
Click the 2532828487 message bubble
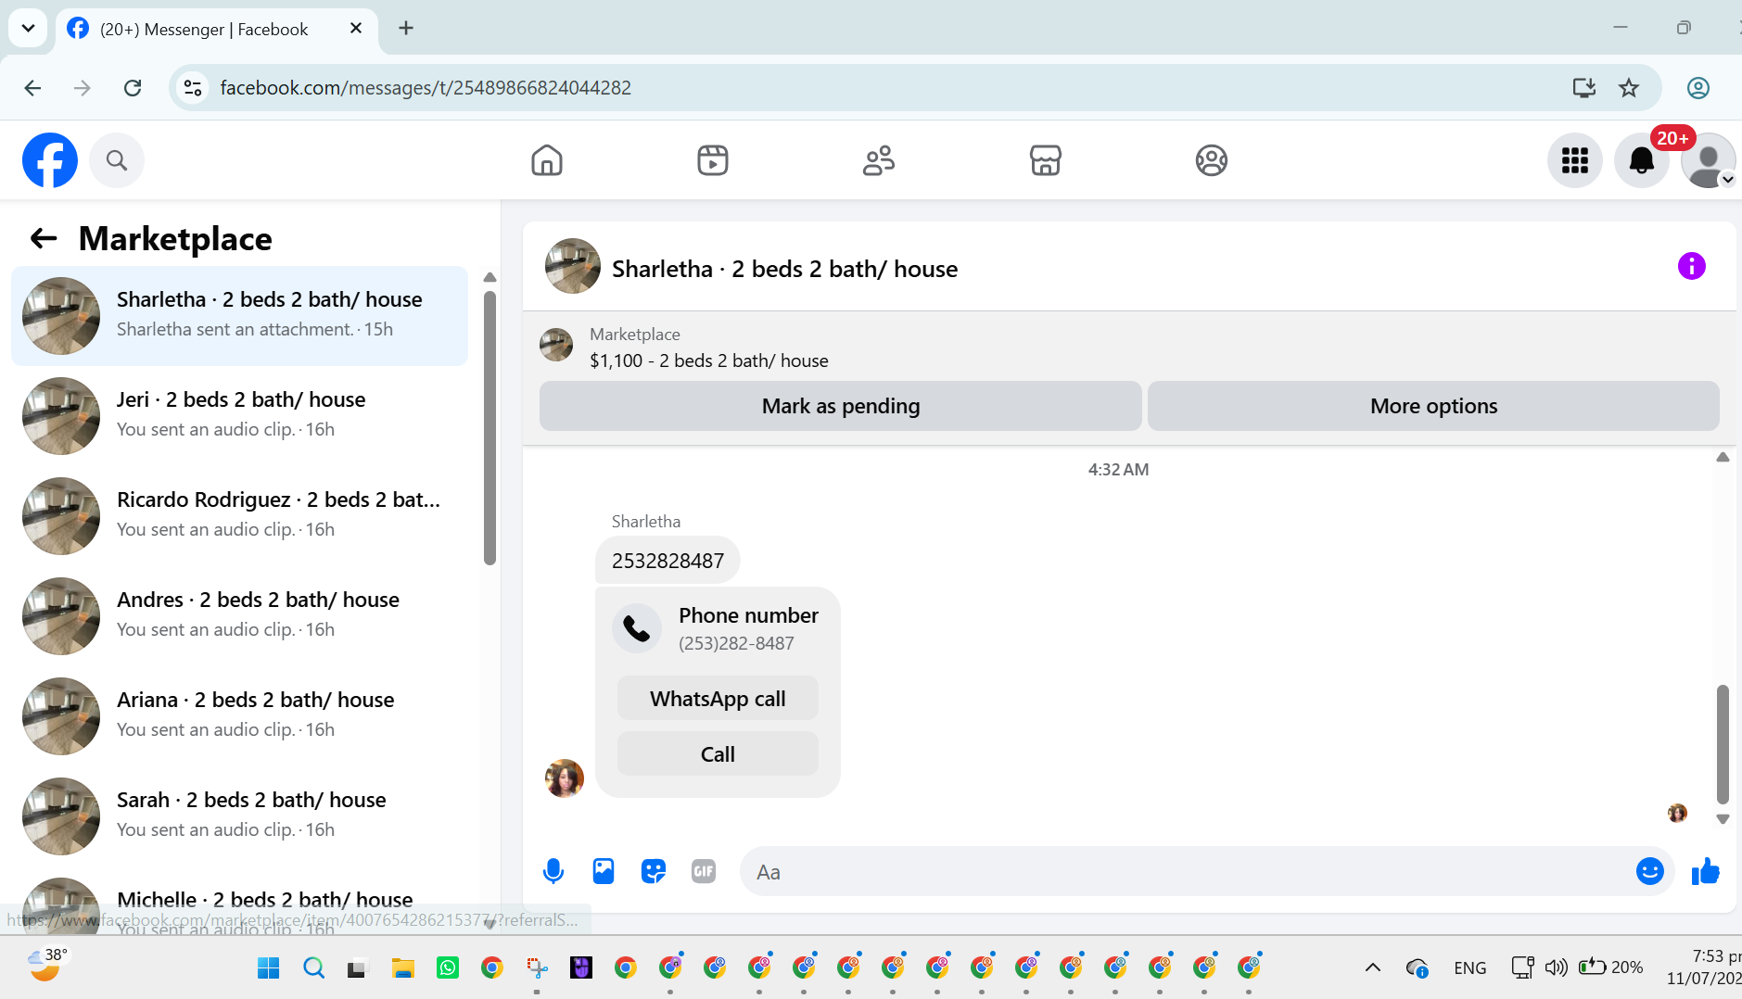[668, 561]
